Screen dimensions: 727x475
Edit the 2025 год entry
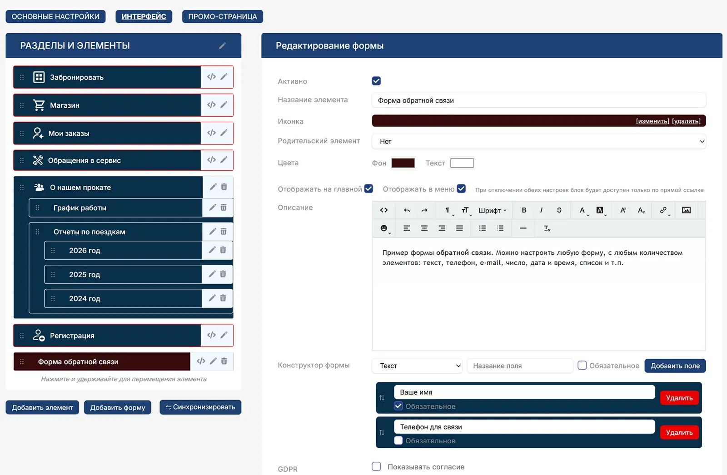point(212,274)
